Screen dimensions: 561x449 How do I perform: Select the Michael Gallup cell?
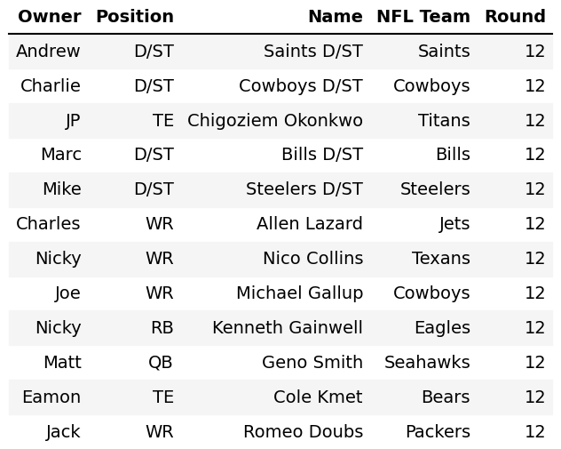click(299, 293)
